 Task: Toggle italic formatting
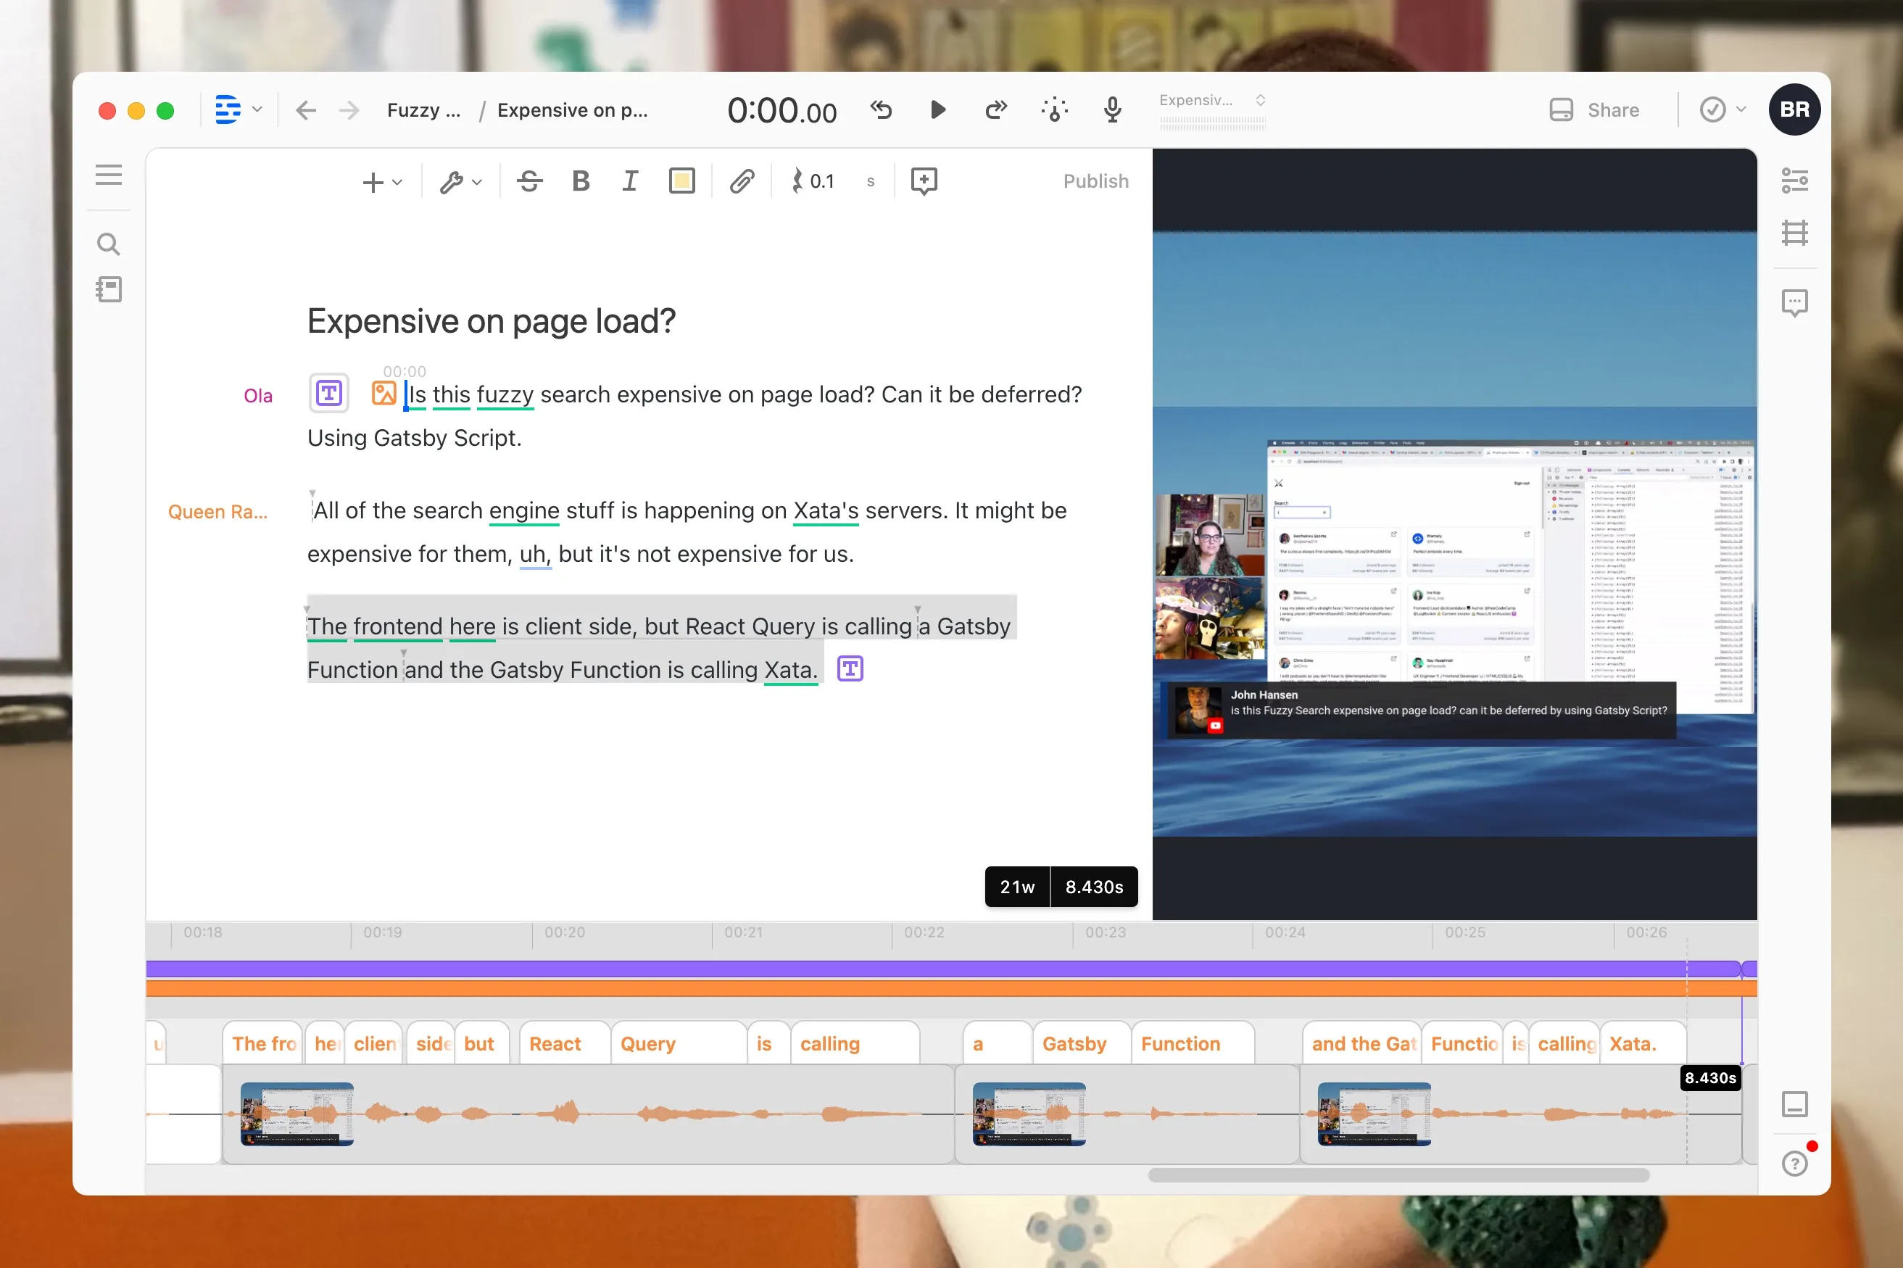click(x=631, y=181)
